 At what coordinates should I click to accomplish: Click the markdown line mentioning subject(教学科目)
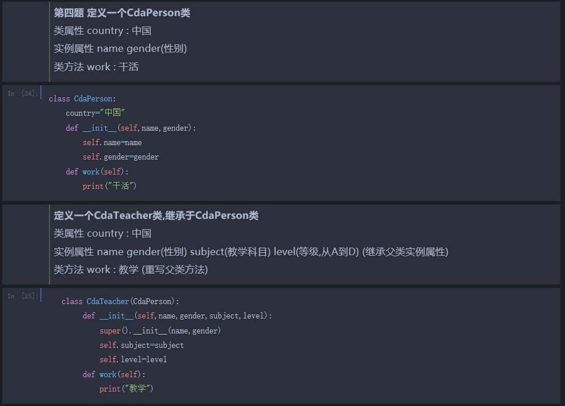pyautogui.click(x=251, y=252)
